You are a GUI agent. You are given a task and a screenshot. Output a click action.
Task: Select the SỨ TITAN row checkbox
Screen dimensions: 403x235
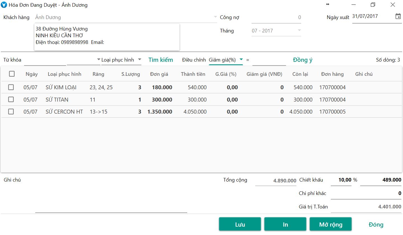point(11,100)
